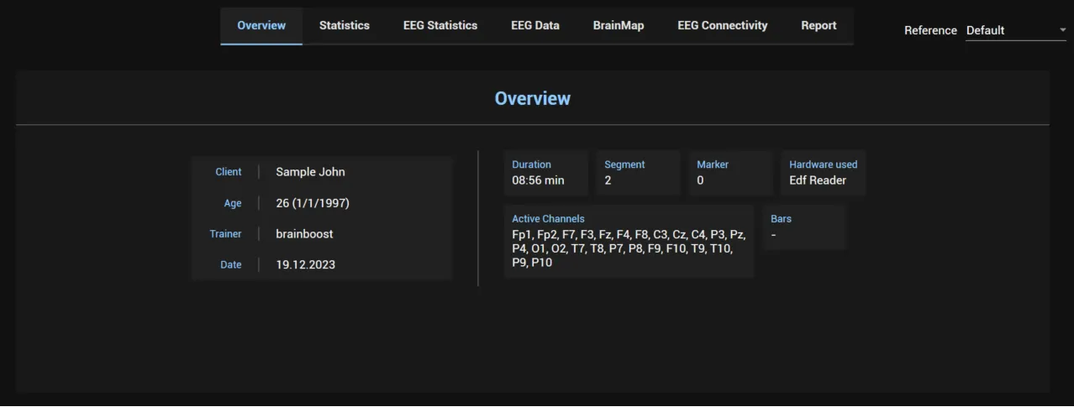Viewport: 1074px width, 407px height.
Task: Click the Bars info card
Action: 804,227
